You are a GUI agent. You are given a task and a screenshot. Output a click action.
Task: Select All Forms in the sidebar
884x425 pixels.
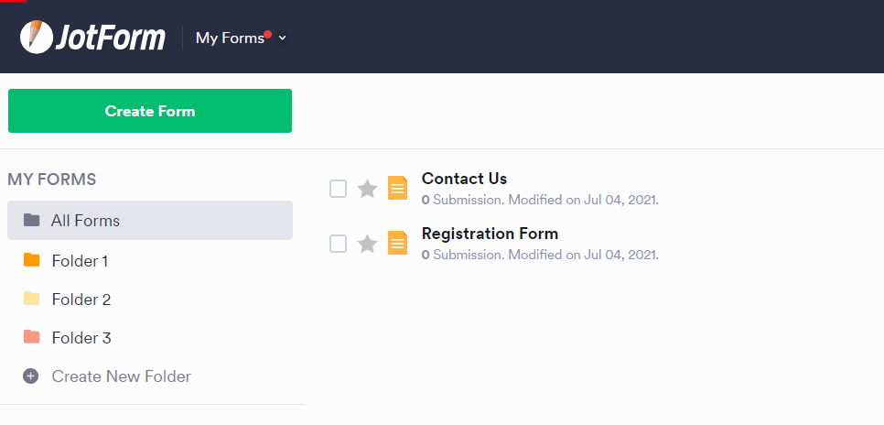[150, 220]
